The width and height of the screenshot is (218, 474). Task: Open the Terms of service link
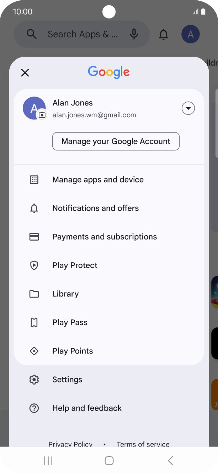pos(143,444)
